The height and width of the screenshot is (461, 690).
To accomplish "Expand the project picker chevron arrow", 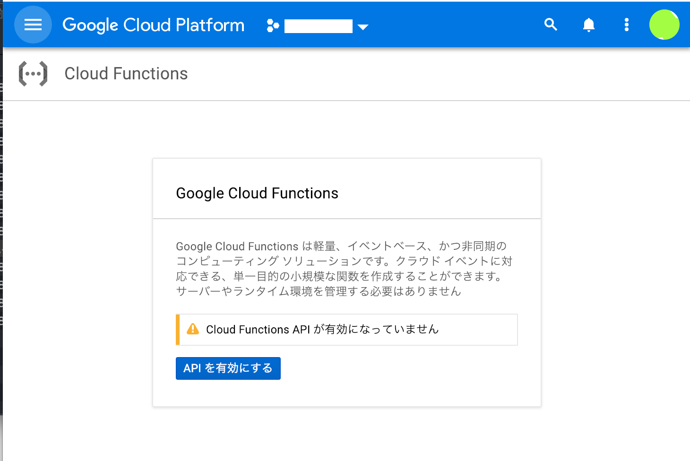I will click(x=363, y=27).
